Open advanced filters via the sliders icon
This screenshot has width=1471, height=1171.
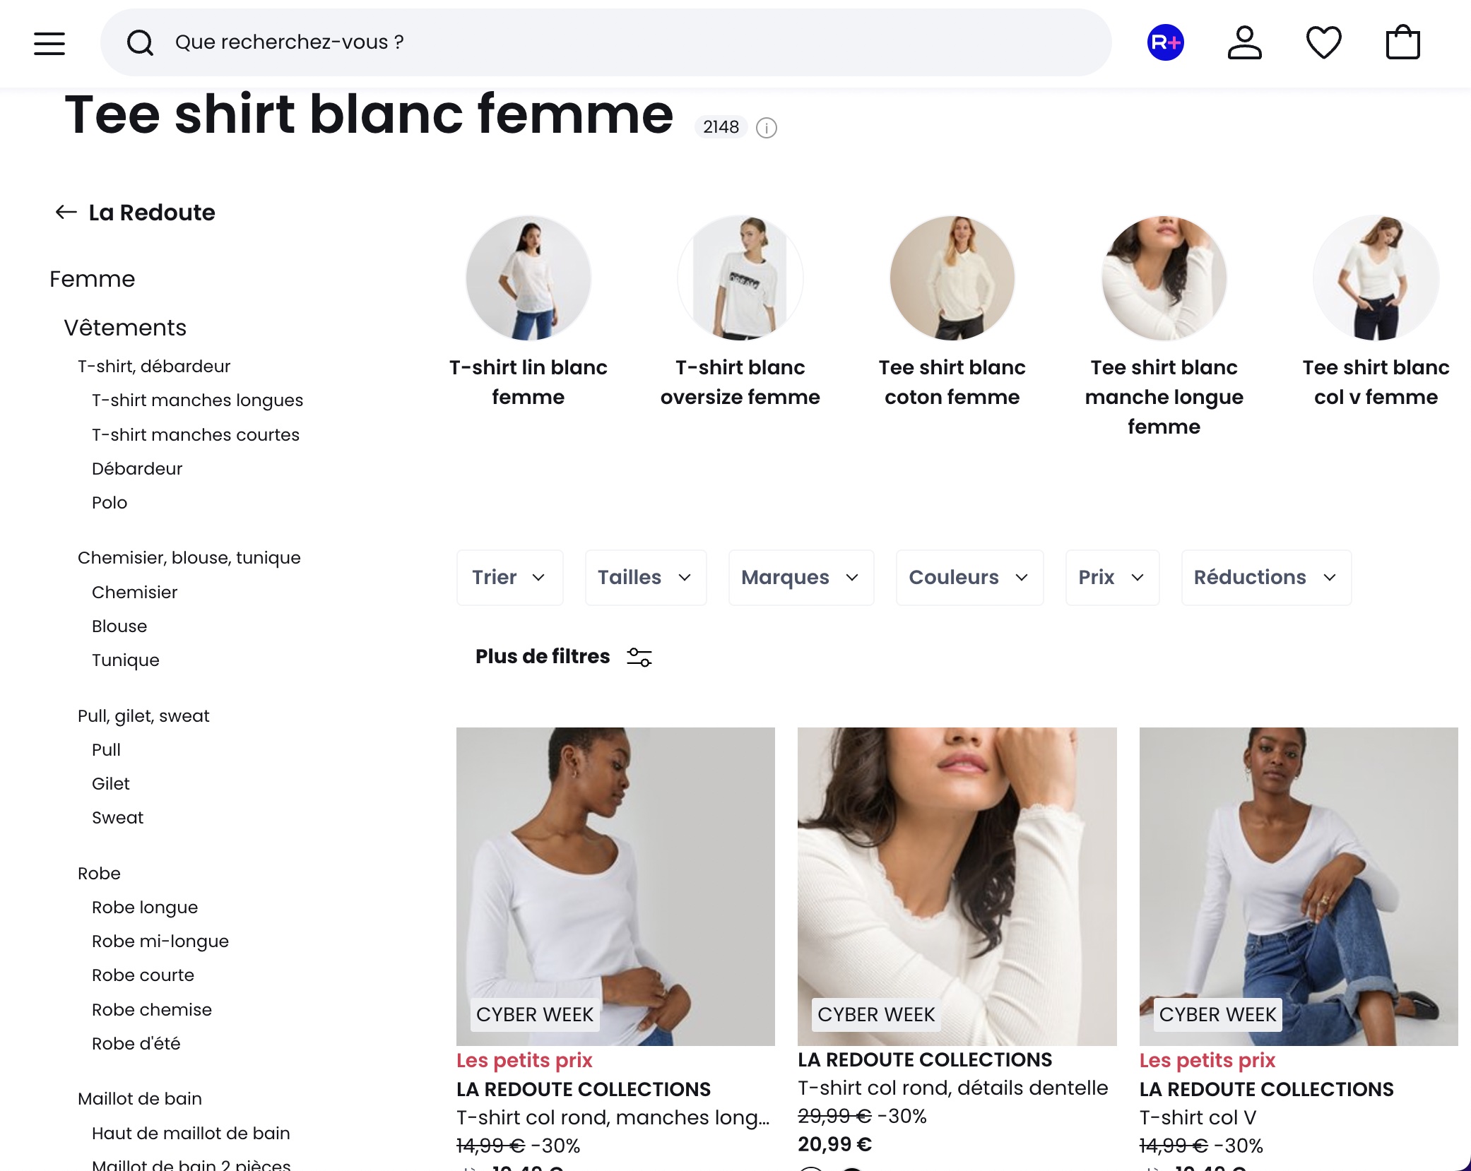(x=639, y=657)
